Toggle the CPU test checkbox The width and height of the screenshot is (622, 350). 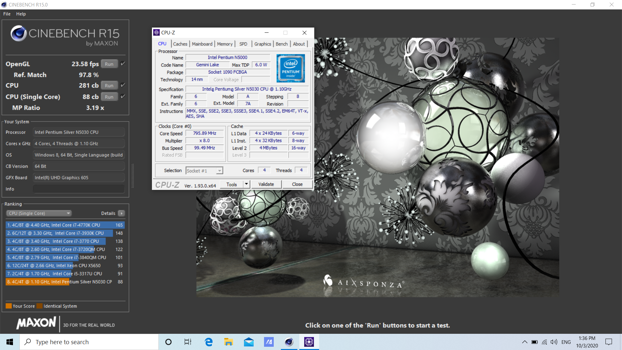[123, 85]
